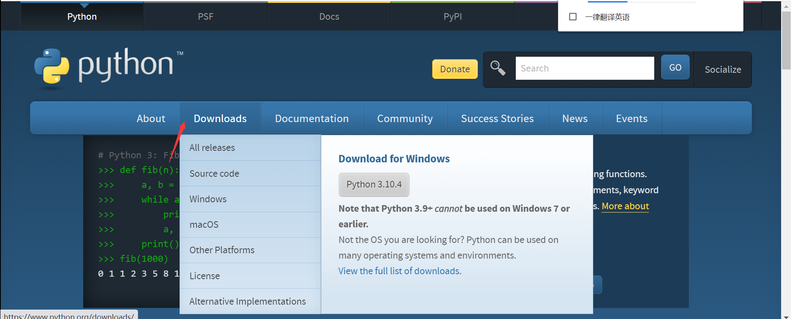
Task: Click the More about link
Action: click(625, 206)
